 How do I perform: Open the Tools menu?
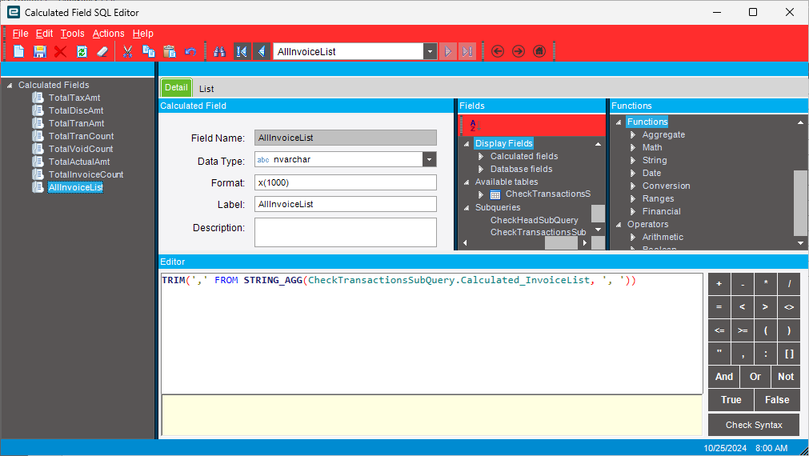(x=72, y=34)
